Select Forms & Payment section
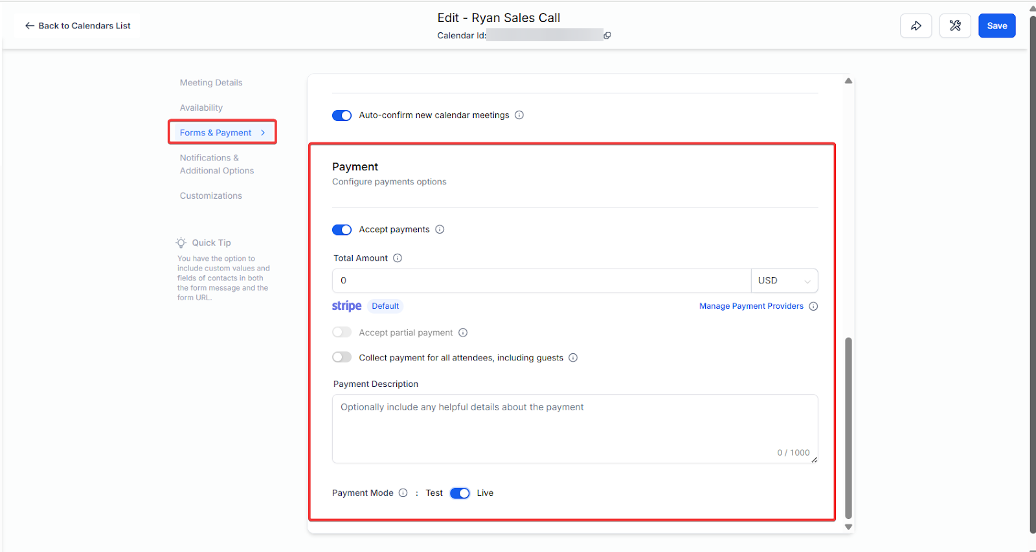1036x552 pixels. 216,133
